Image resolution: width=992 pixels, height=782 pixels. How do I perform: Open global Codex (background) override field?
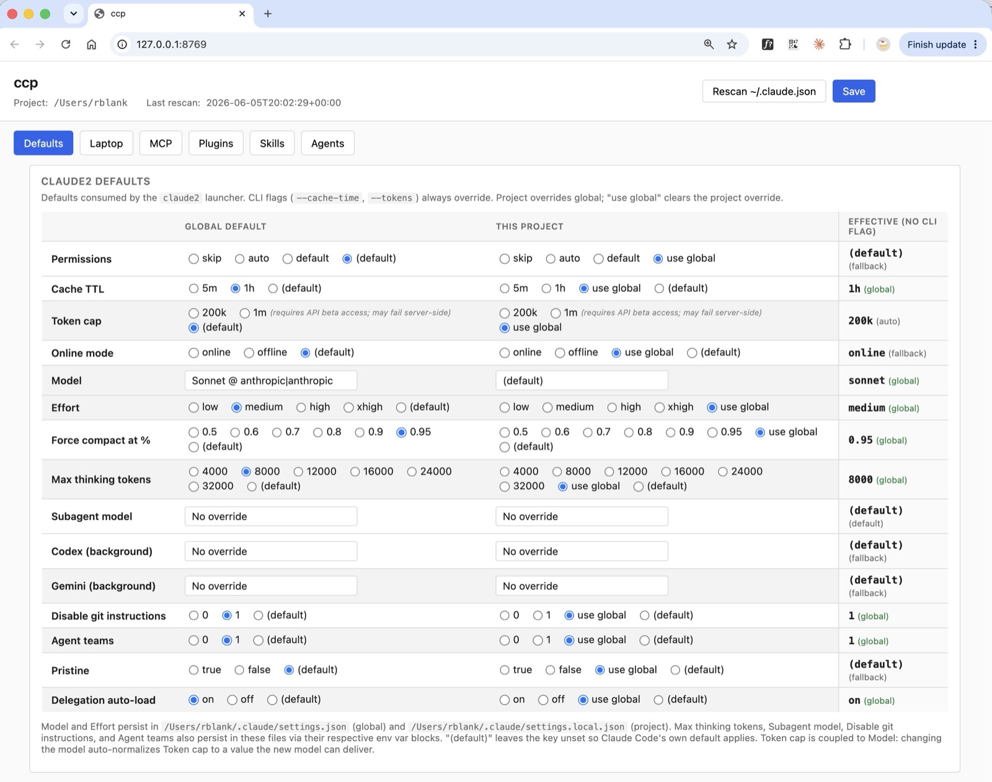(271, 551)
